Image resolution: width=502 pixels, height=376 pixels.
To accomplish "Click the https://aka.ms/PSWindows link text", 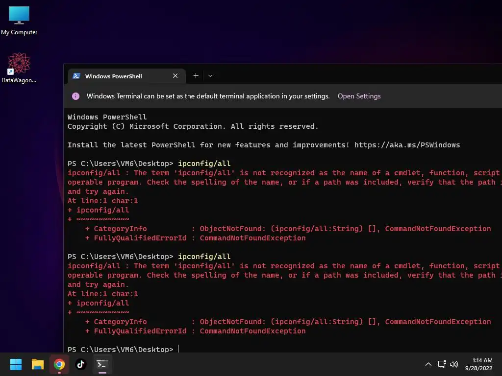I will (x=407, y=145).
